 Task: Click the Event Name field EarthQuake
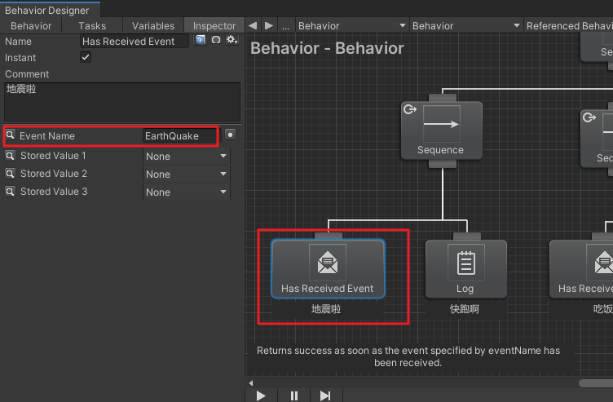point(180,135)
